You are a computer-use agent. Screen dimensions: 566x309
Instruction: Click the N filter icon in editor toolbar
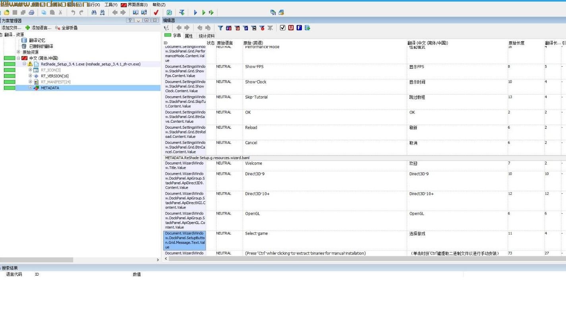pos(254,28)
